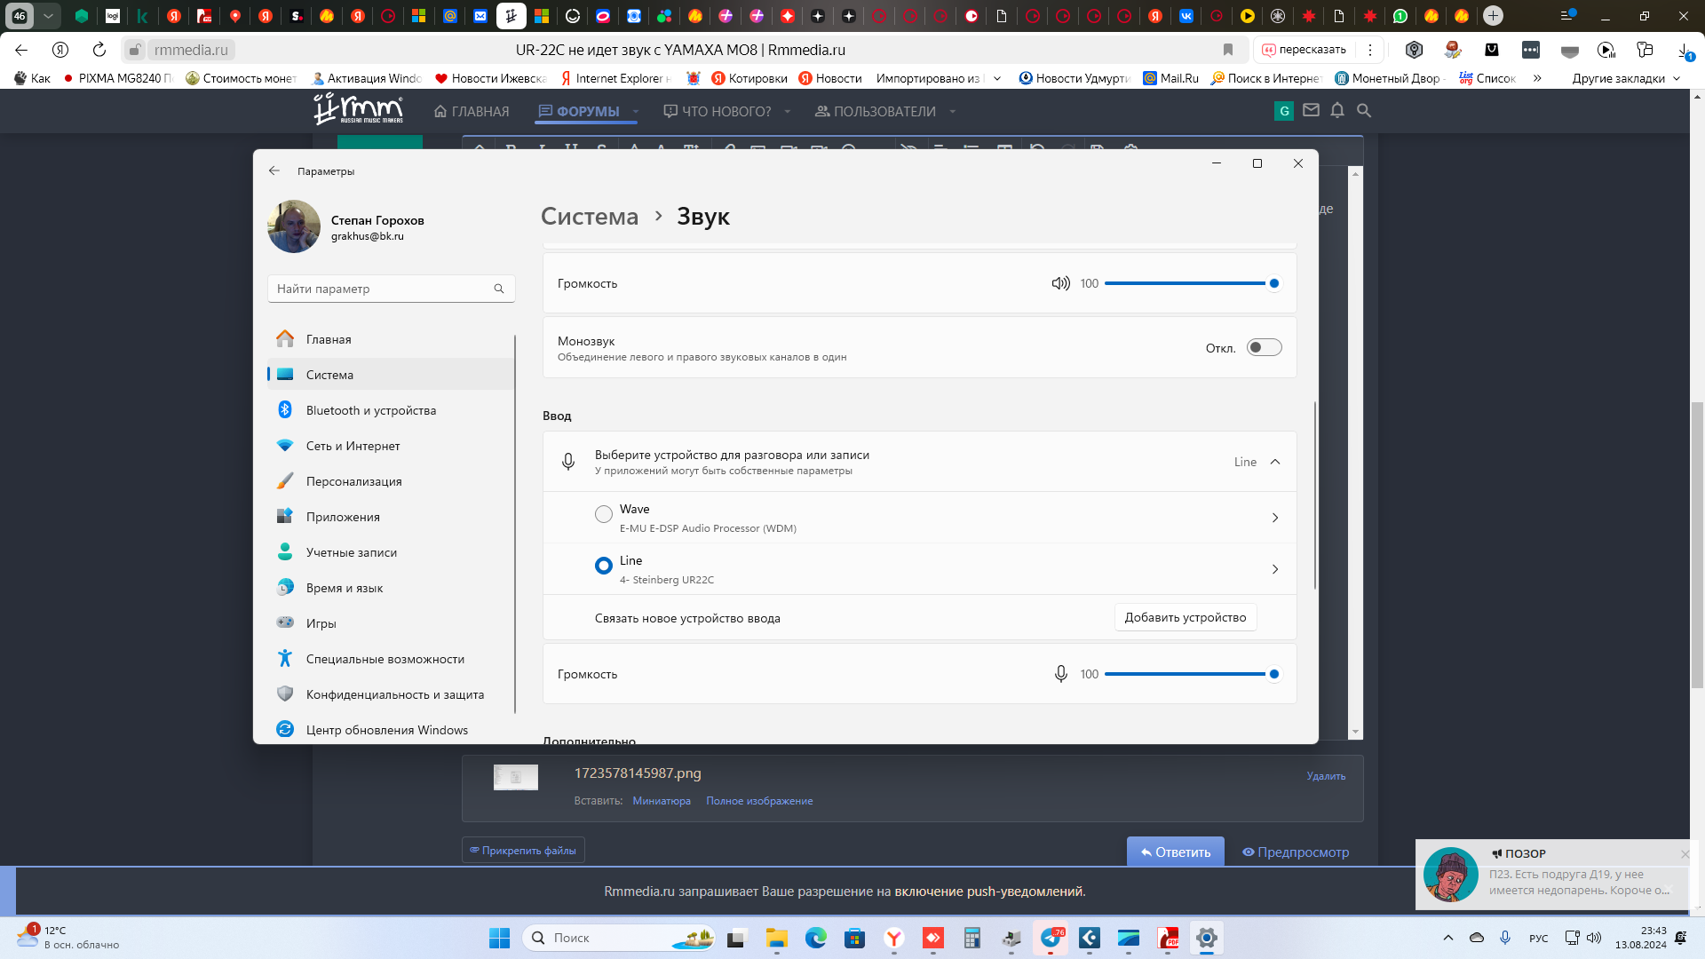This screenshot has width=1705, height=959.
Task: Click the bookmark icon in address bar
Action: point(1228,50)
